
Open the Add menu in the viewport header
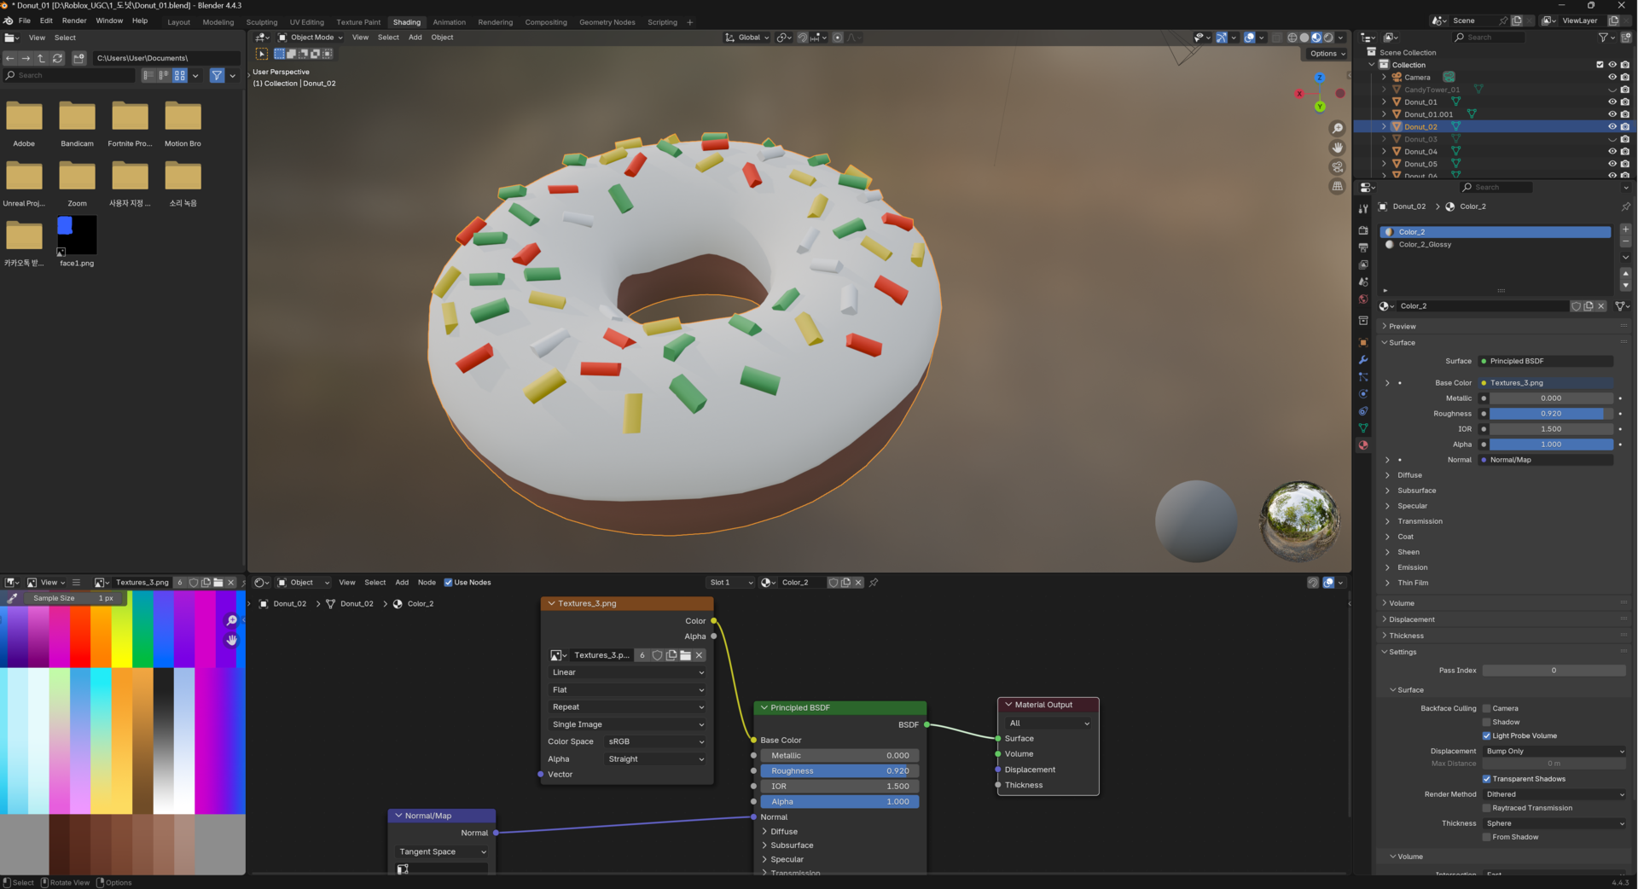tap(415, 38)
